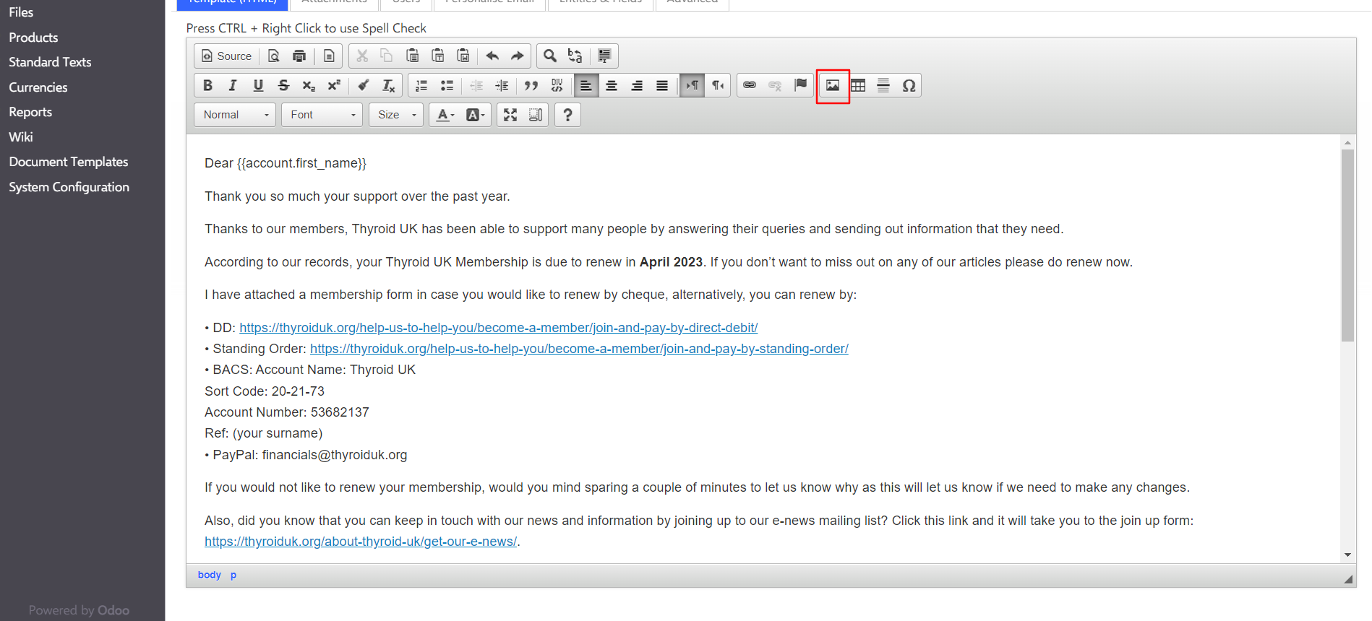
Task: Open the join-and-pay-by-standing-order link
Action: [x=579, y=349]
